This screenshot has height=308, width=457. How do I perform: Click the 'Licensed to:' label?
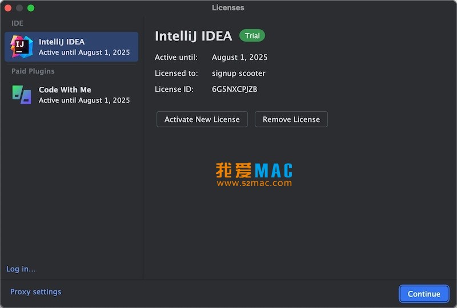pyautogui.click(x=177, y=74)
